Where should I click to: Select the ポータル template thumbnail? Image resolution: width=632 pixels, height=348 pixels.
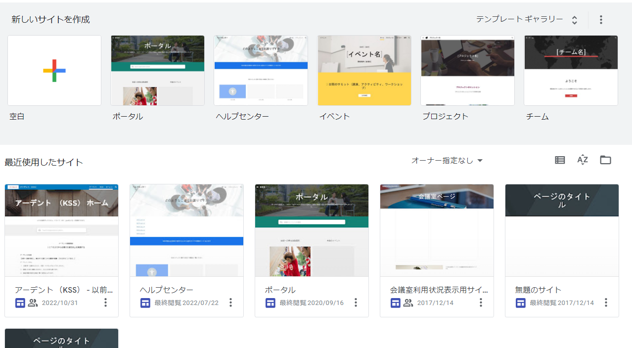point(157,70)
